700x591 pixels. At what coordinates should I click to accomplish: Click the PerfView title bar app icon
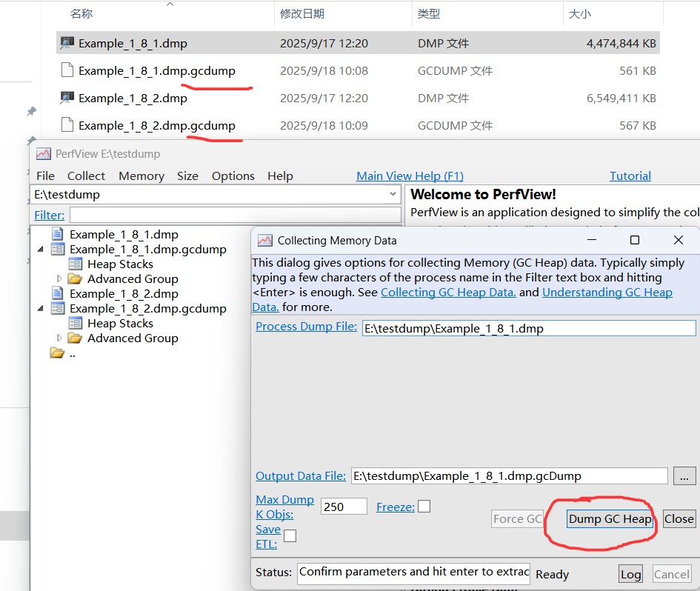pyautogui.click(x=44, y=154)
